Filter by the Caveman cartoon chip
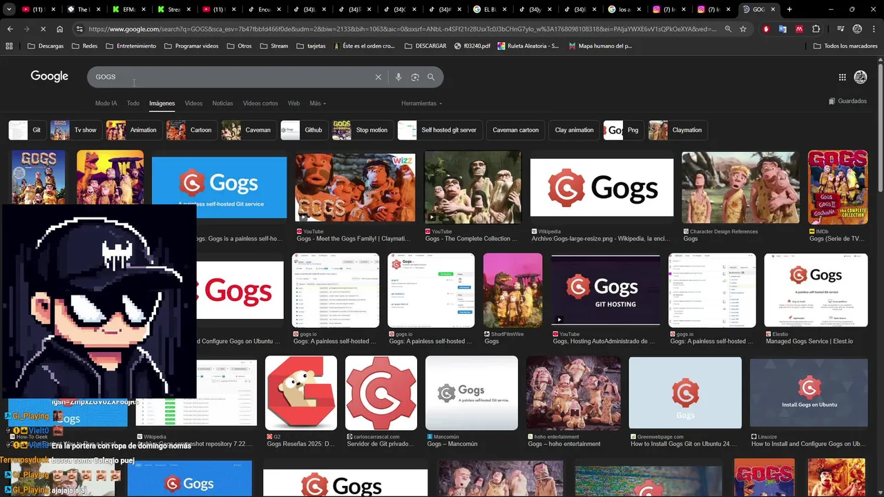Image resolution: width=884 pixels, height=497 pixels. (x=515, y=130)
